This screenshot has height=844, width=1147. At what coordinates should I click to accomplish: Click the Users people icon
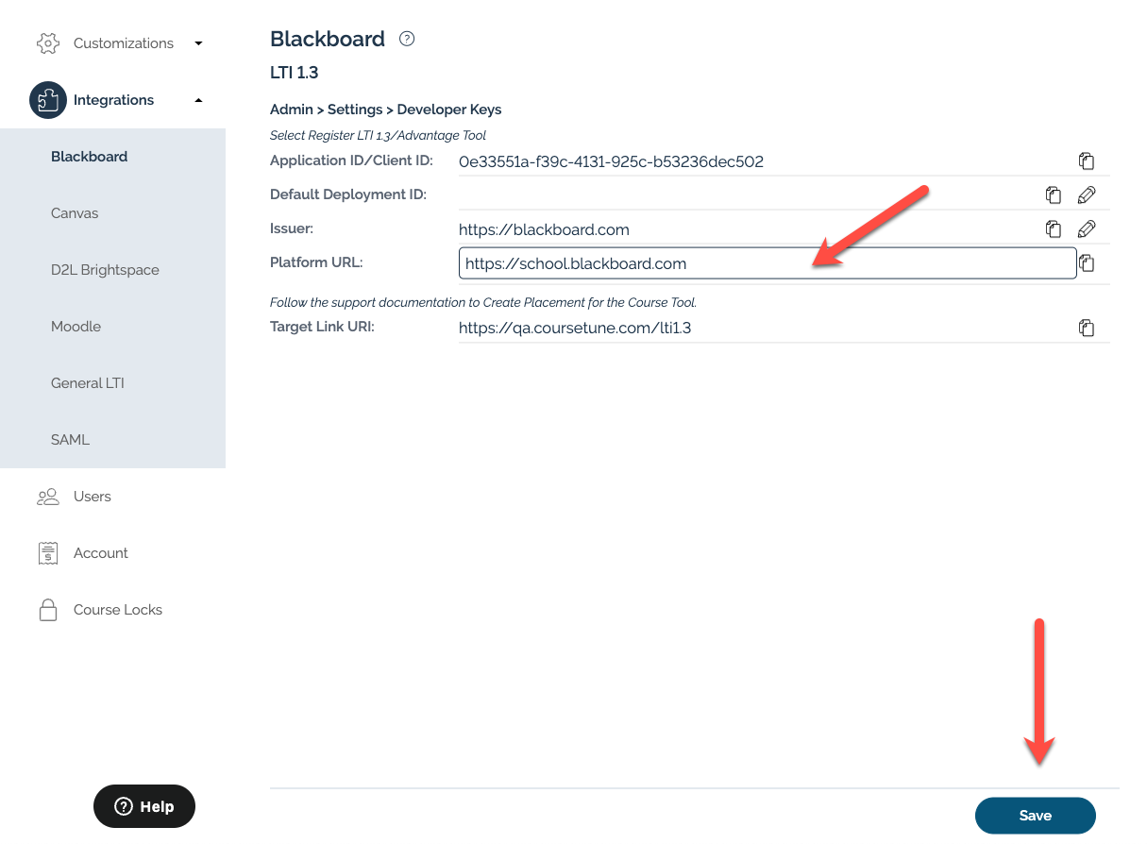click(47, 497)
